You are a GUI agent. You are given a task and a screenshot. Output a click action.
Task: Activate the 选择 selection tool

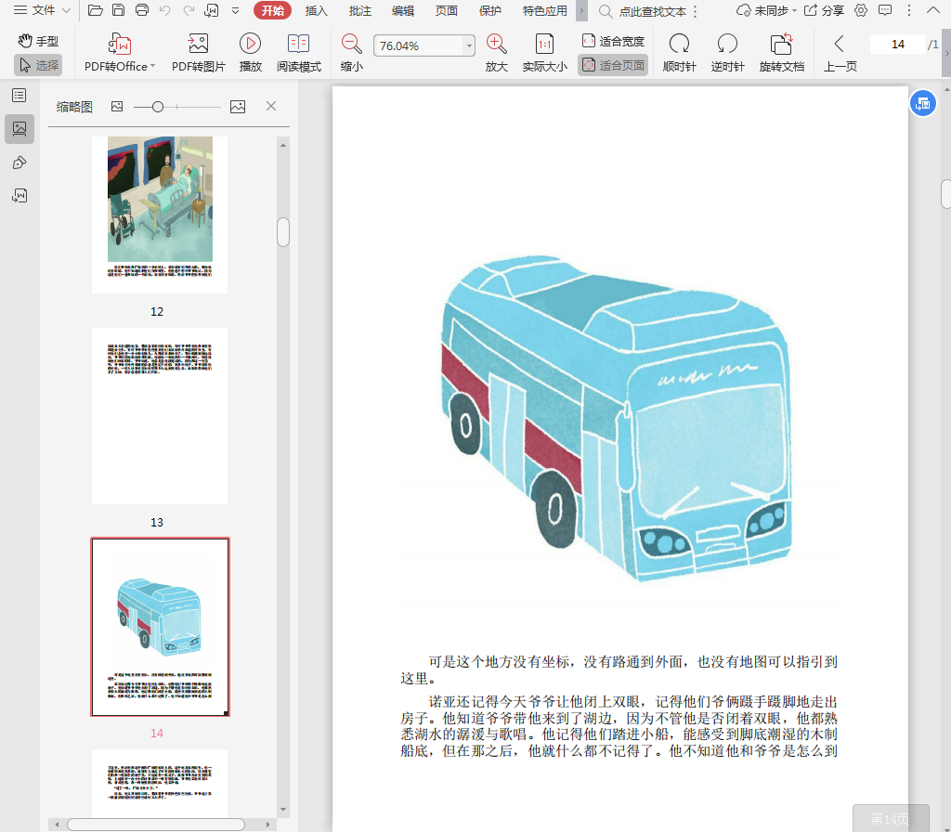tap(38, 65)
